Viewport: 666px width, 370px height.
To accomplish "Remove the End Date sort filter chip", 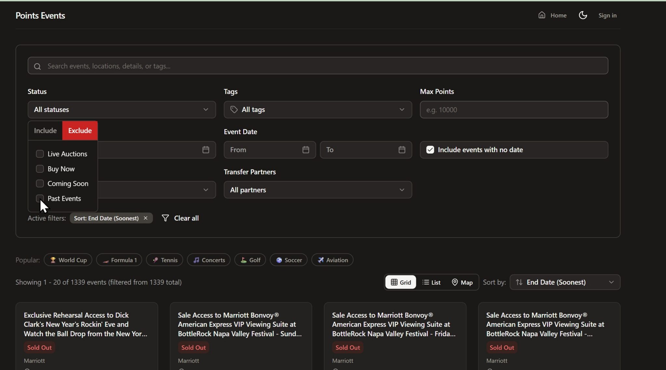I will coord(146,218).
